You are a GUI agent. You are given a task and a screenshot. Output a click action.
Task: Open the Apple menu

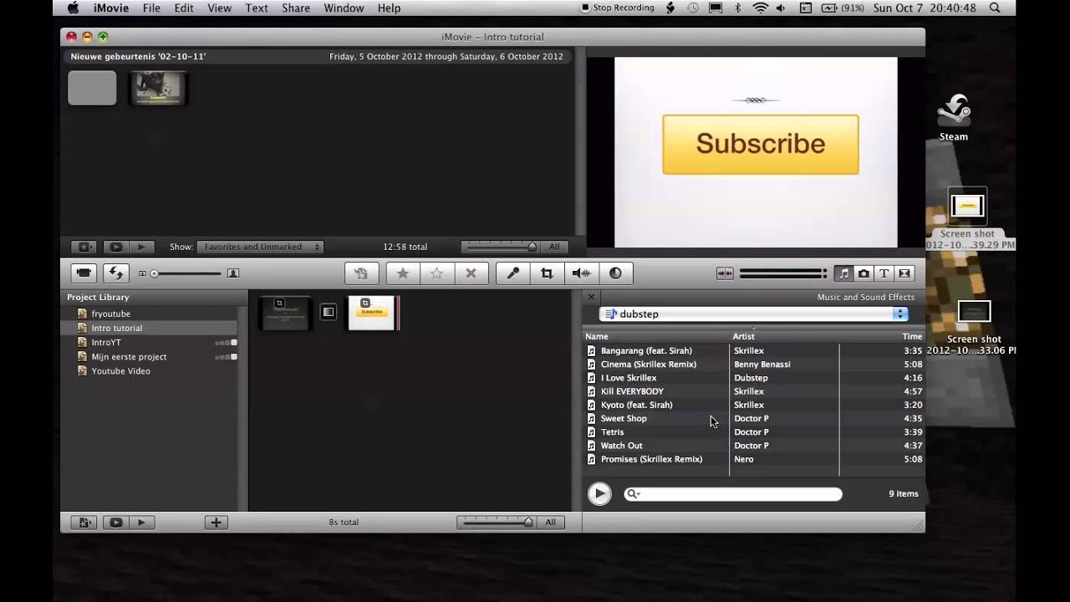point(72,8)
